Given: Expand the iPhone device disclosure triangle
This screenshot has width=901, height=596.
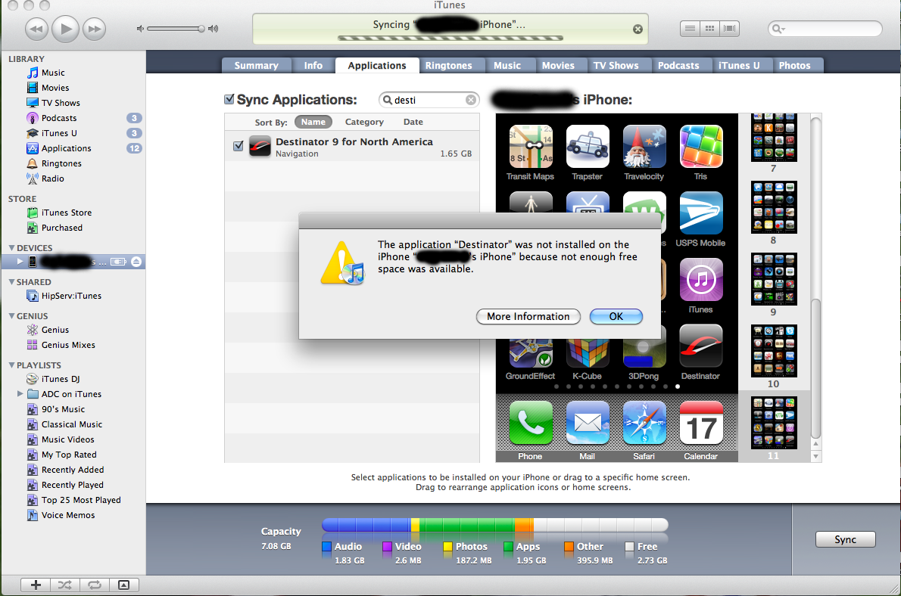Looking at the screenshot, I should pos(20,262).
